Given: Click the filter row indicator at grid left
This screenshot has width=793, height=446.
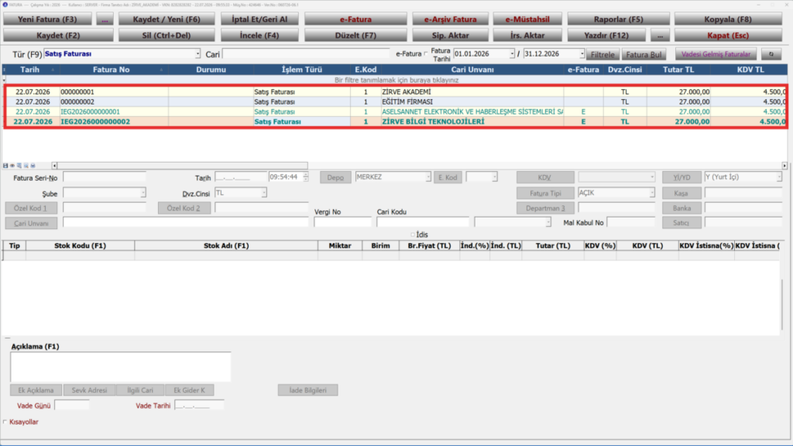Looking at the screenshot, I should pyautogui.click(x=4, y=80).
